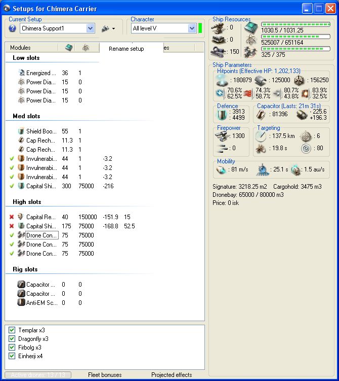This screenshot has width=339, height=381.
Task: Activate the Capital Shi... high slot red X
Action: [x=12, y=226]
